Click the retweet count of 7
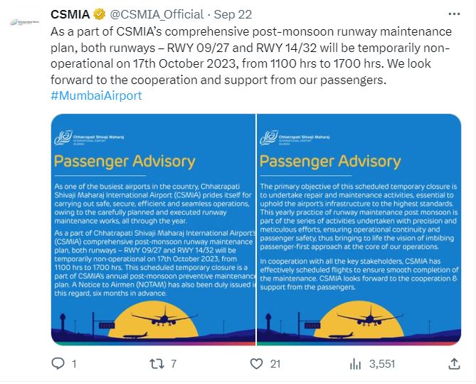This screenshot has height=384, width=476. pos(175,364)
